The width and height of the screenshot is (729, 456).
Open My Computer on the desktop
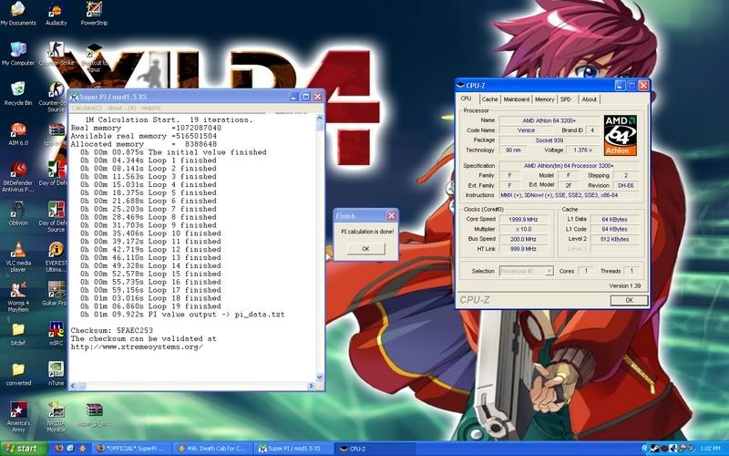click(18, 54)
